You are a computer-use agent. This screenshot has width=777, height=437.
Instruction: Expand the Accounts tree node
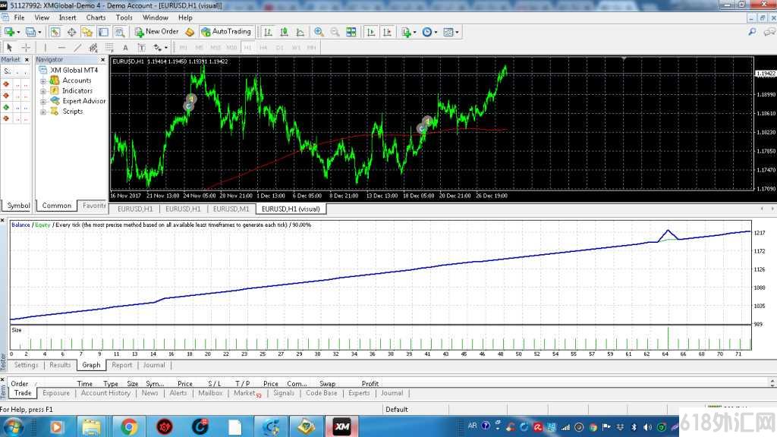click(43, 80)
